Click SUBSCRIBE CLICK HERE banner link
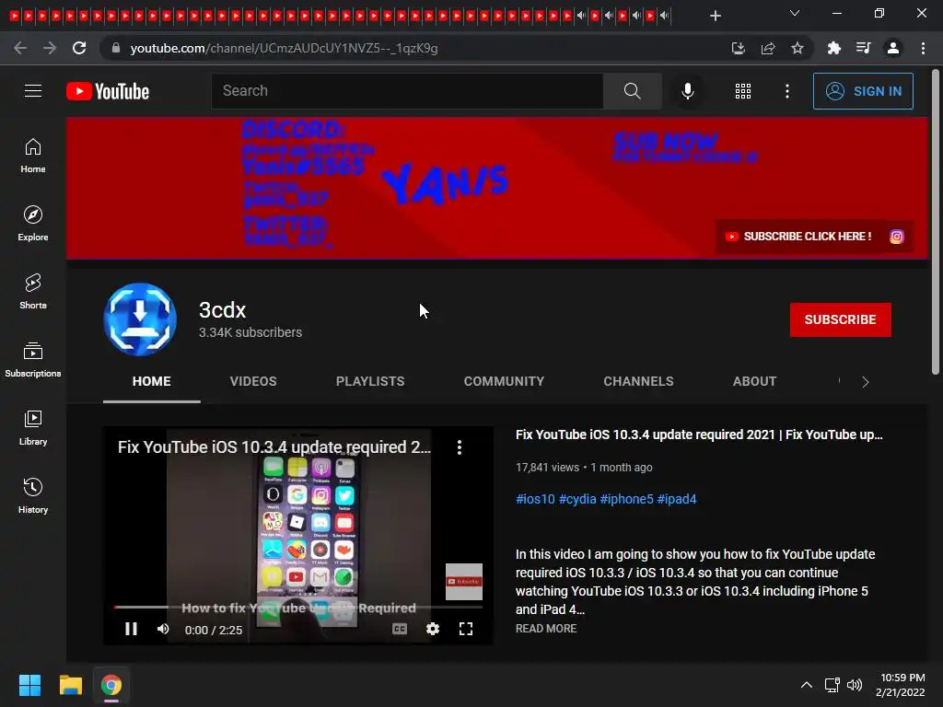The image size is (943, 707). click(799, 237)
